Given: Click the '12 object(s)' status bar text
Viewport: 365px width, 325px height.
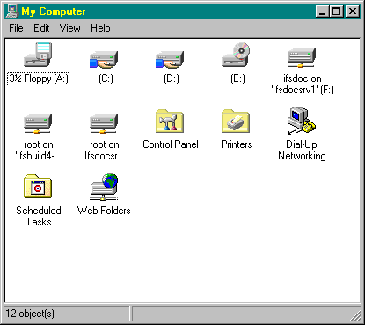Looking at the screenshot, I should click(x=30, y=314).
